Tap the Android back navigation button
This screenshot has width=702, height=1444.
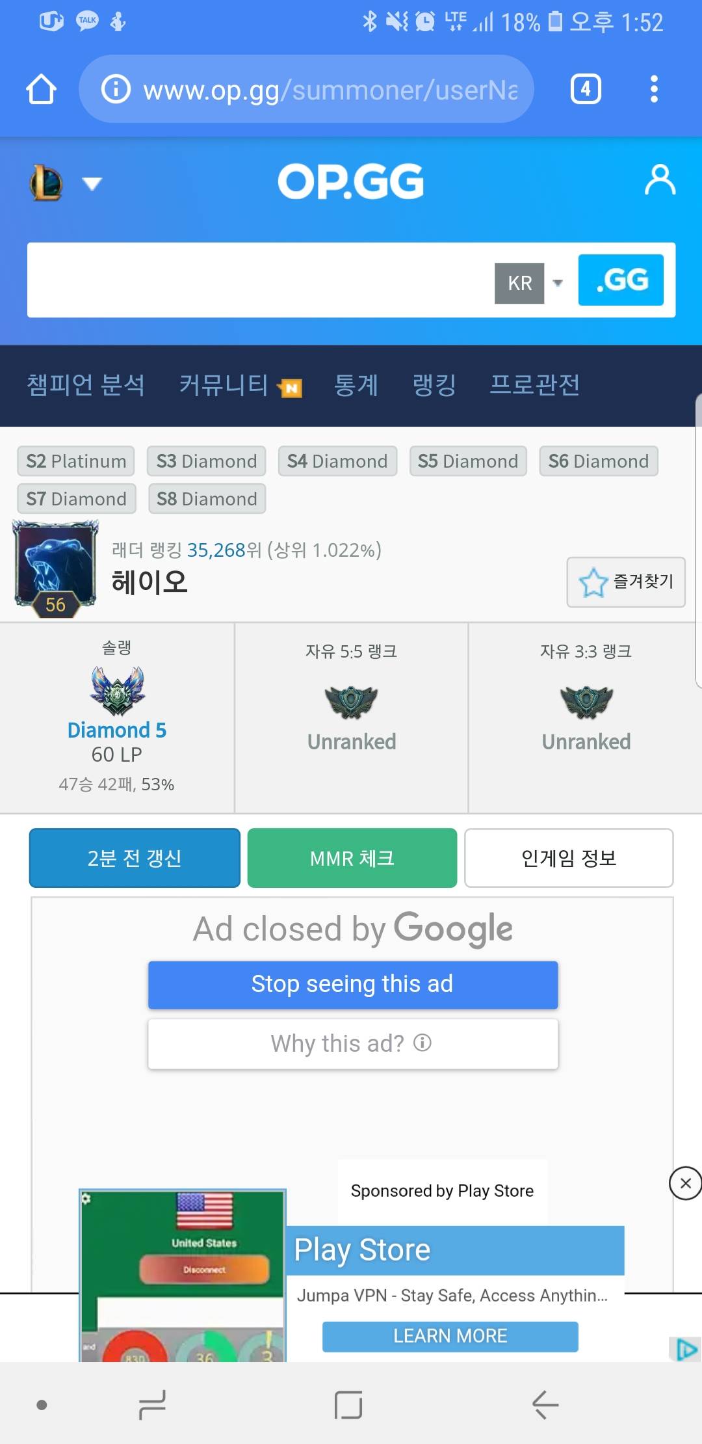tap(545, 1405)
